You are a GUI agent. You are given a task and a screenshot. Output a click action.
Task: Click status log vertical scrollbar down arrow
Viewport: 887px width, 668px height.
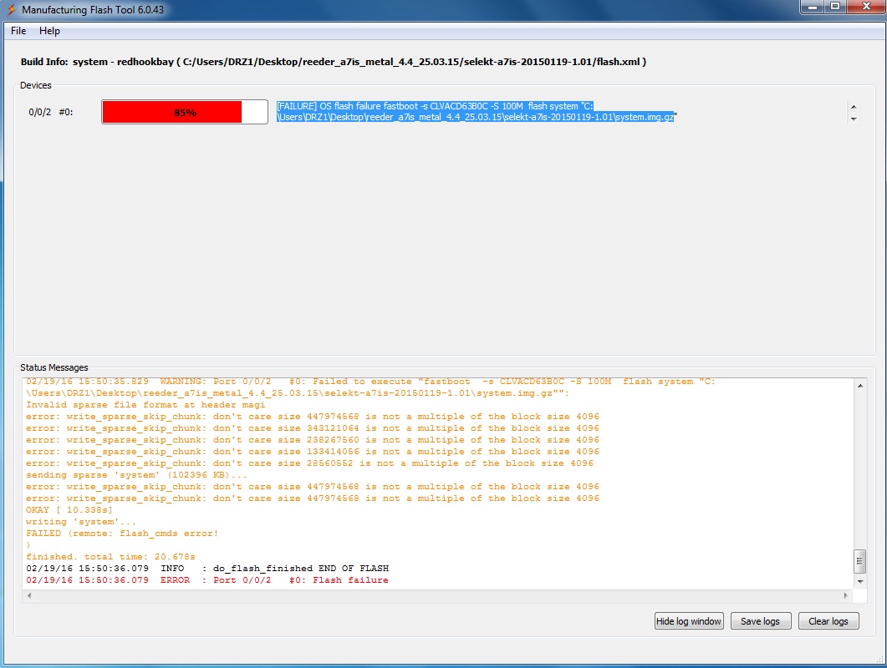point(859,580)
